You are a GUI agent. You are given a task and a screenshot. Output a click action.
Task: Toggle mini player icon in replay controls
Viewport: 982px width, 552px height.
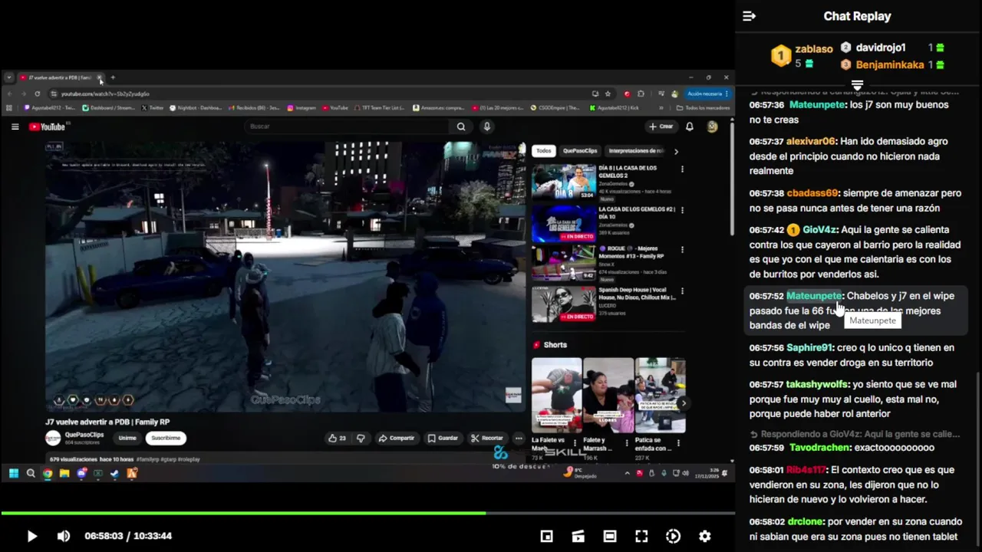click(546, 537)
